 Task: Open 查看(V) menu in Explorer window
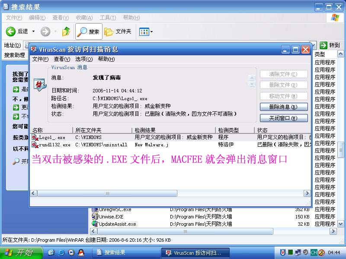[61, 18]
